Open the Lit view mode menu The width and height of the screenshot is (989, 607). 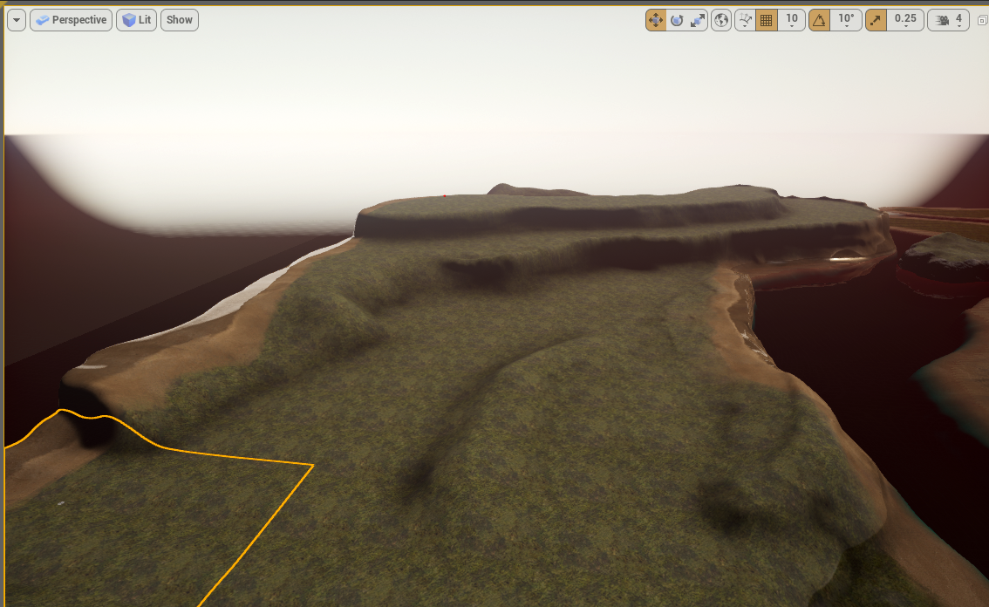click(136, 20)
